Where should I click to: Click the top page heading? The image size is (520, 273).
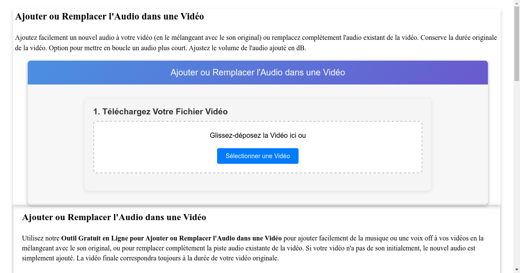tap(109, 16)
